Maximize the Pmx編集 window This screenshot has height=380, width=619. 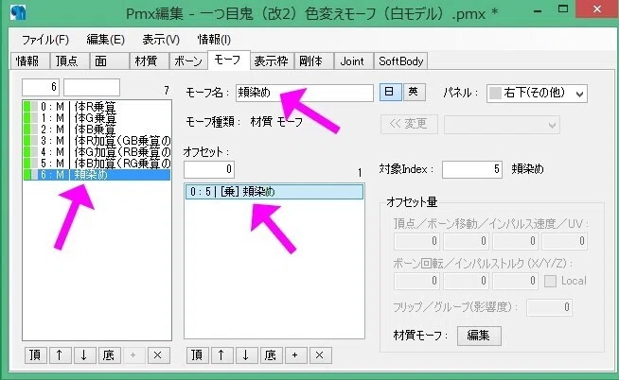click(x=563, y=9)
